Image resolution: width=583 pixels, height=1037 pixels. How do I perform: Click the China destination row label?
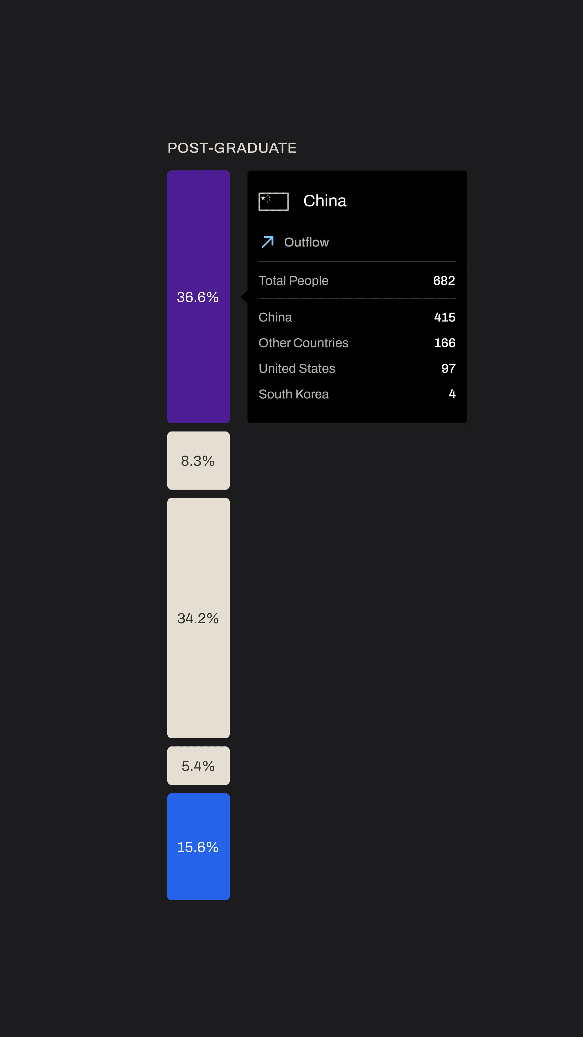pos(275,317)
